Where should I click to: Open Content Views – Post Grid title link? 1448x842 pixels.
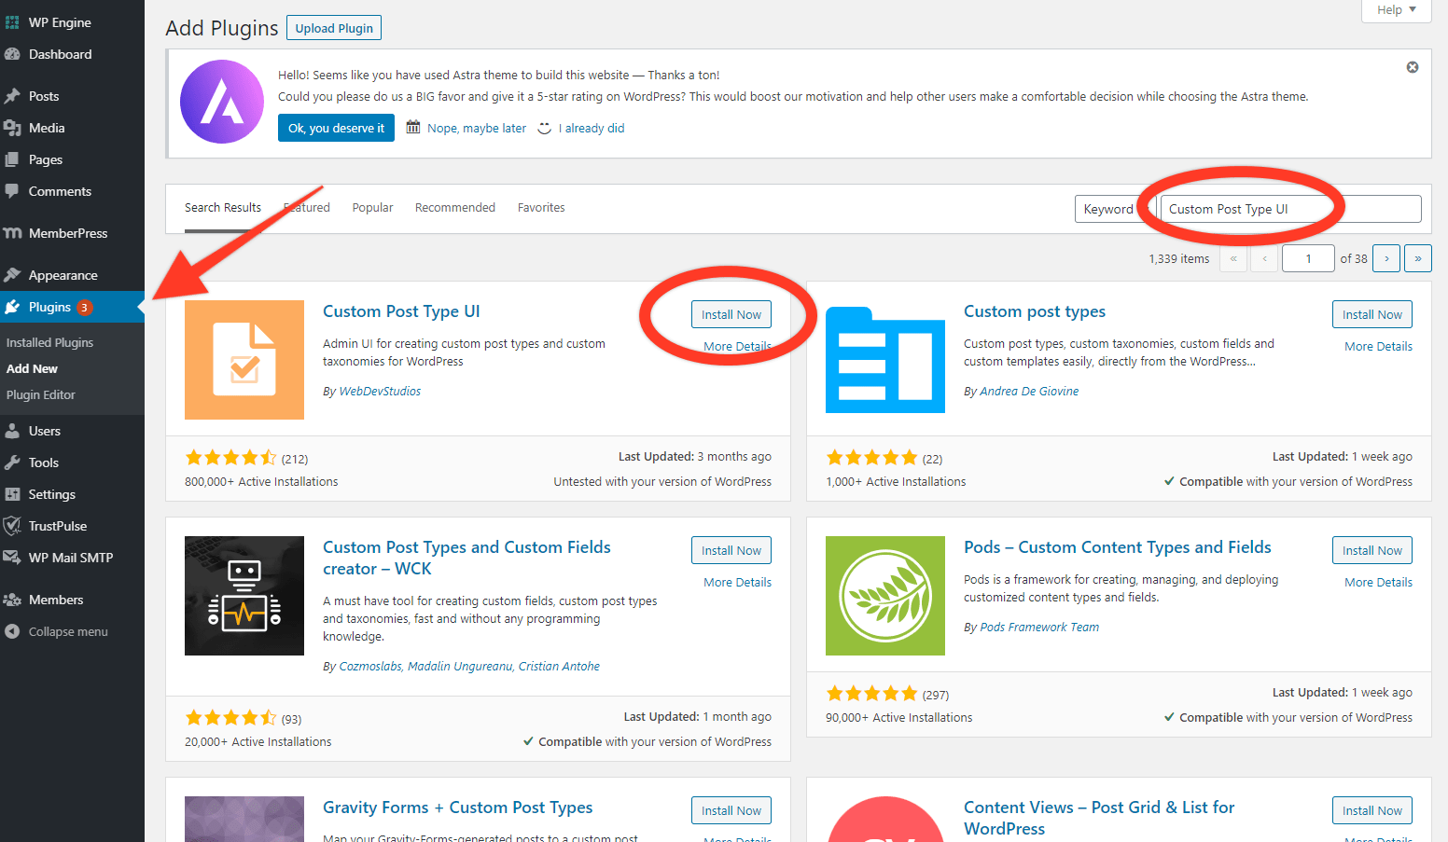click(1099, 818)
